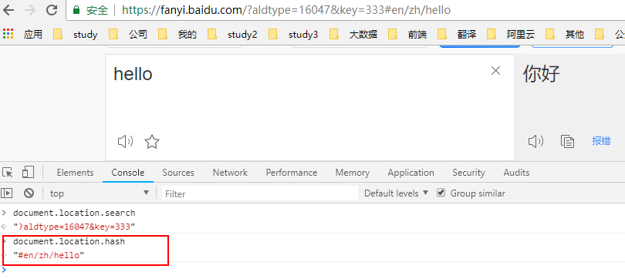Click the console Filter input field
Viewport: 625px width, 279px height.
[x=260, y=193]
